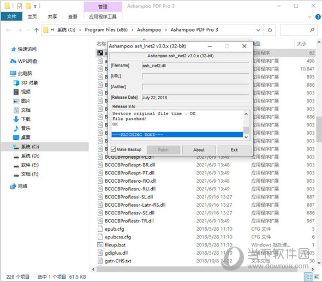Open the 共享 ribbon tab
Viewport: 322px width, 282px height.
(x=52, y=16)
